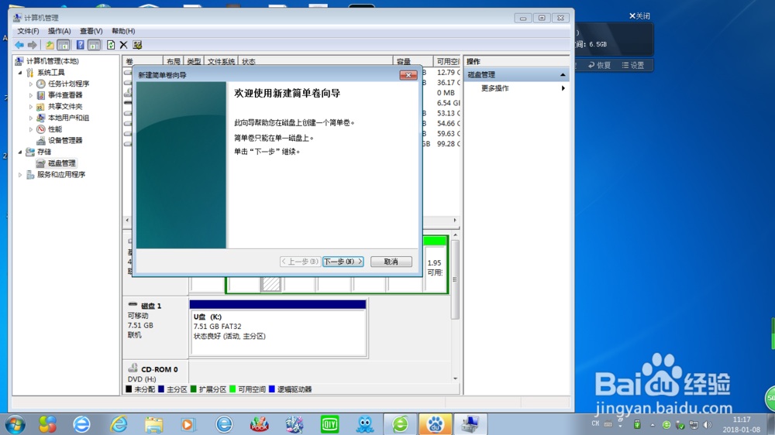This screenshot has width=775, height=435.
Task: Click the disk view scroll down arrow
Action: coord(455,378)
